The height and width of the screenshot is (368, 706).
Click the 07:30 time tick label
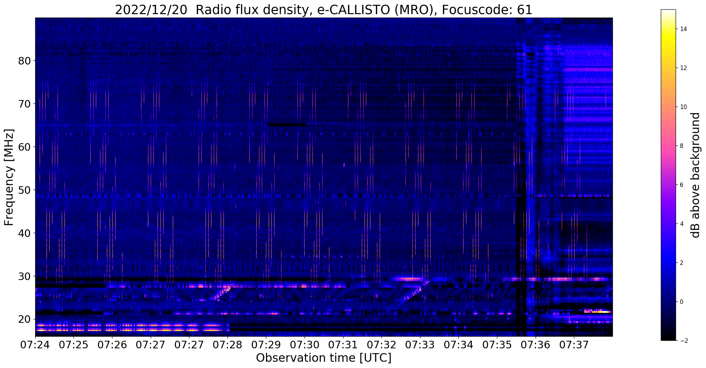(x=305, y=345)
